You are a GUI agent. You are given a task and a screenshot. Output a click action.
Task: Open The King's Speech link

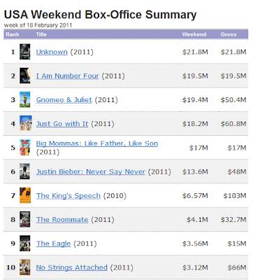click(x=68, y=195)
